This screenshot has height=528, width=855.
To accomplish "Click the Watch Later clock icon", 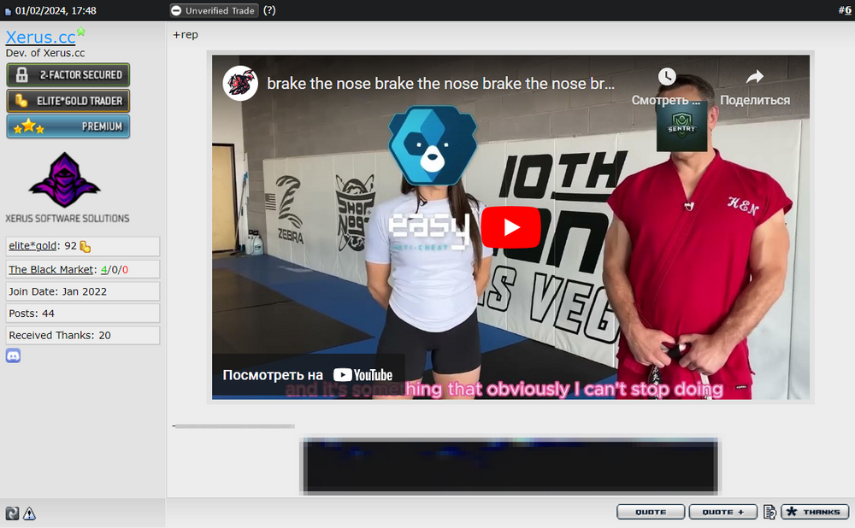I will (x=666, y=77).
